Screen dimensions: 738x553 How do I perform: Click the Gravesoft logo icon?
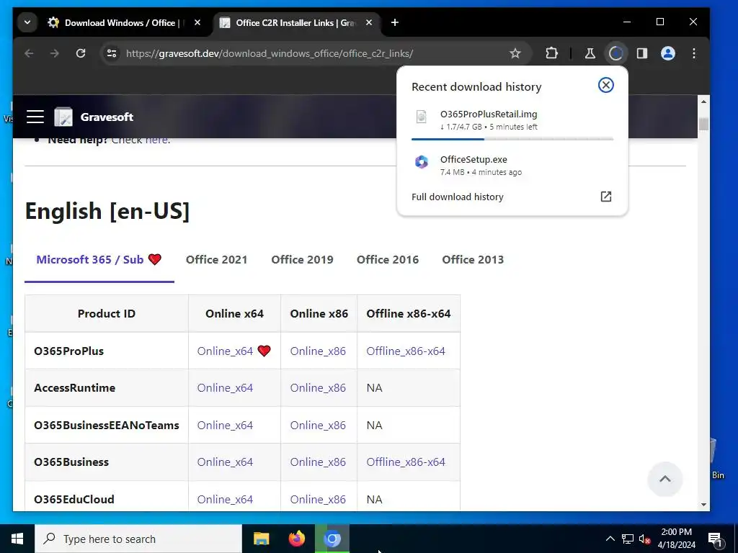coord(63,117)
